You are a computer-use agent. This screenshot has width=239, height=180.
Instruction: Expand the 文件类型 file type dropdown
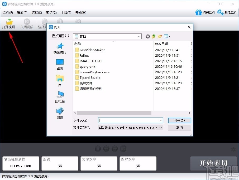pos(160,127)
